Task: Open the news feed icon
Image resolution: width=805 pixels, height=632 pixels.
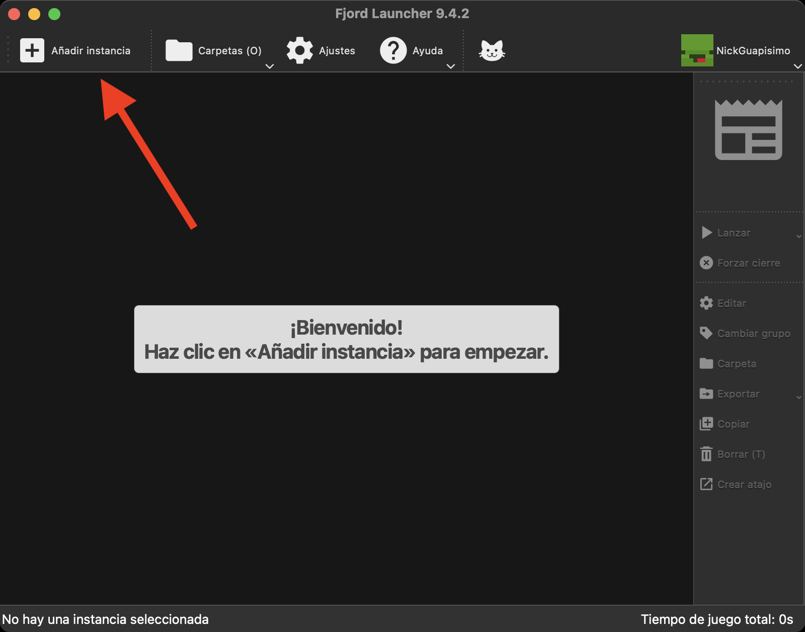Action: [748, 130]
